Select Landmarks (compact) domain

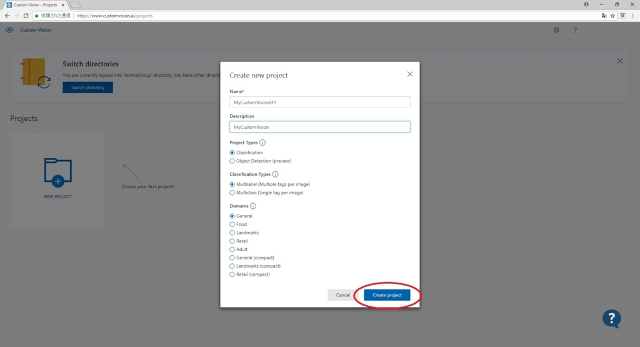tap(232, 266)
